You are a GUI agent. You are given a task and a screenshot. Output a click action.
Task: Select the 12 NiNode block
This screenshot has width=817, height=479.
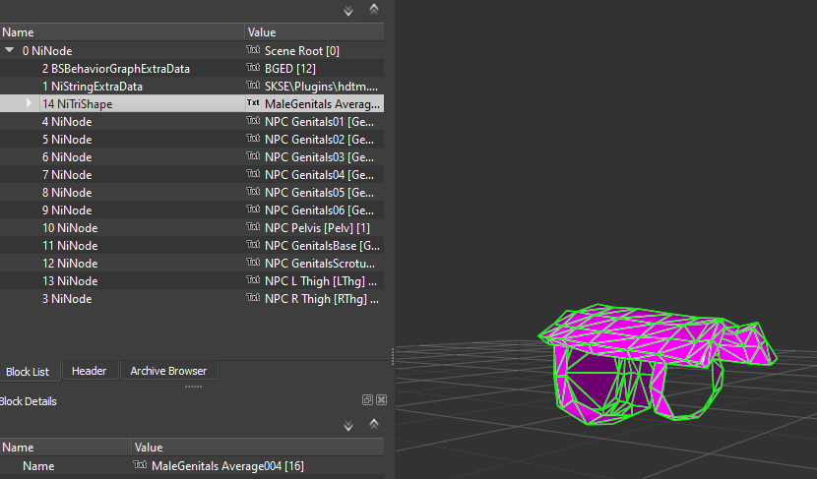(x=70, y=264)
